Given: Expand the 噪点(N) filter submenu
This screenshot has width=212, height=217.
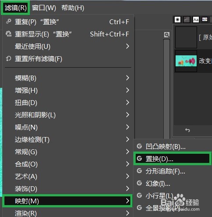Looking at the screenshot, I should pos(68,127).
